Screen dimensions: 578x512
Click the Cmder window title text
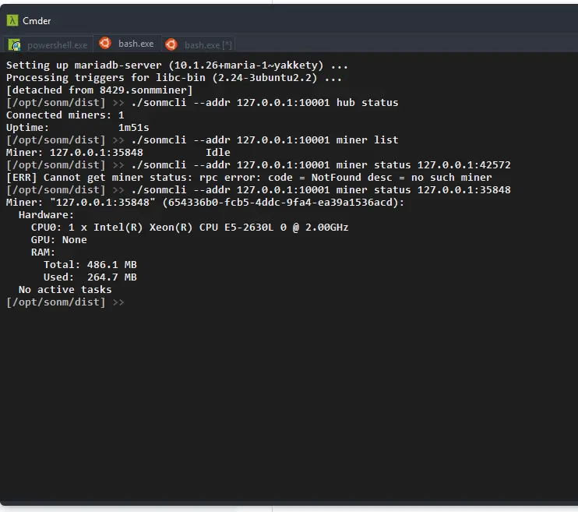point(37,21)
